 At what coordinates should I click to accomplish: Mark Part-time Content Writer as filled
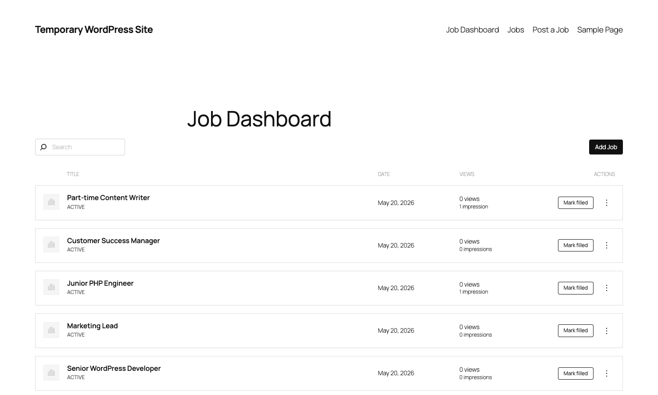coord(576,203)
